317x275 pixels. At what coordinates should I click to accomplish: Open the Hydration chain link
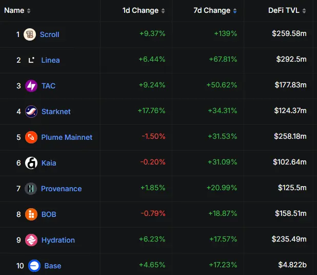pos(58,240)
